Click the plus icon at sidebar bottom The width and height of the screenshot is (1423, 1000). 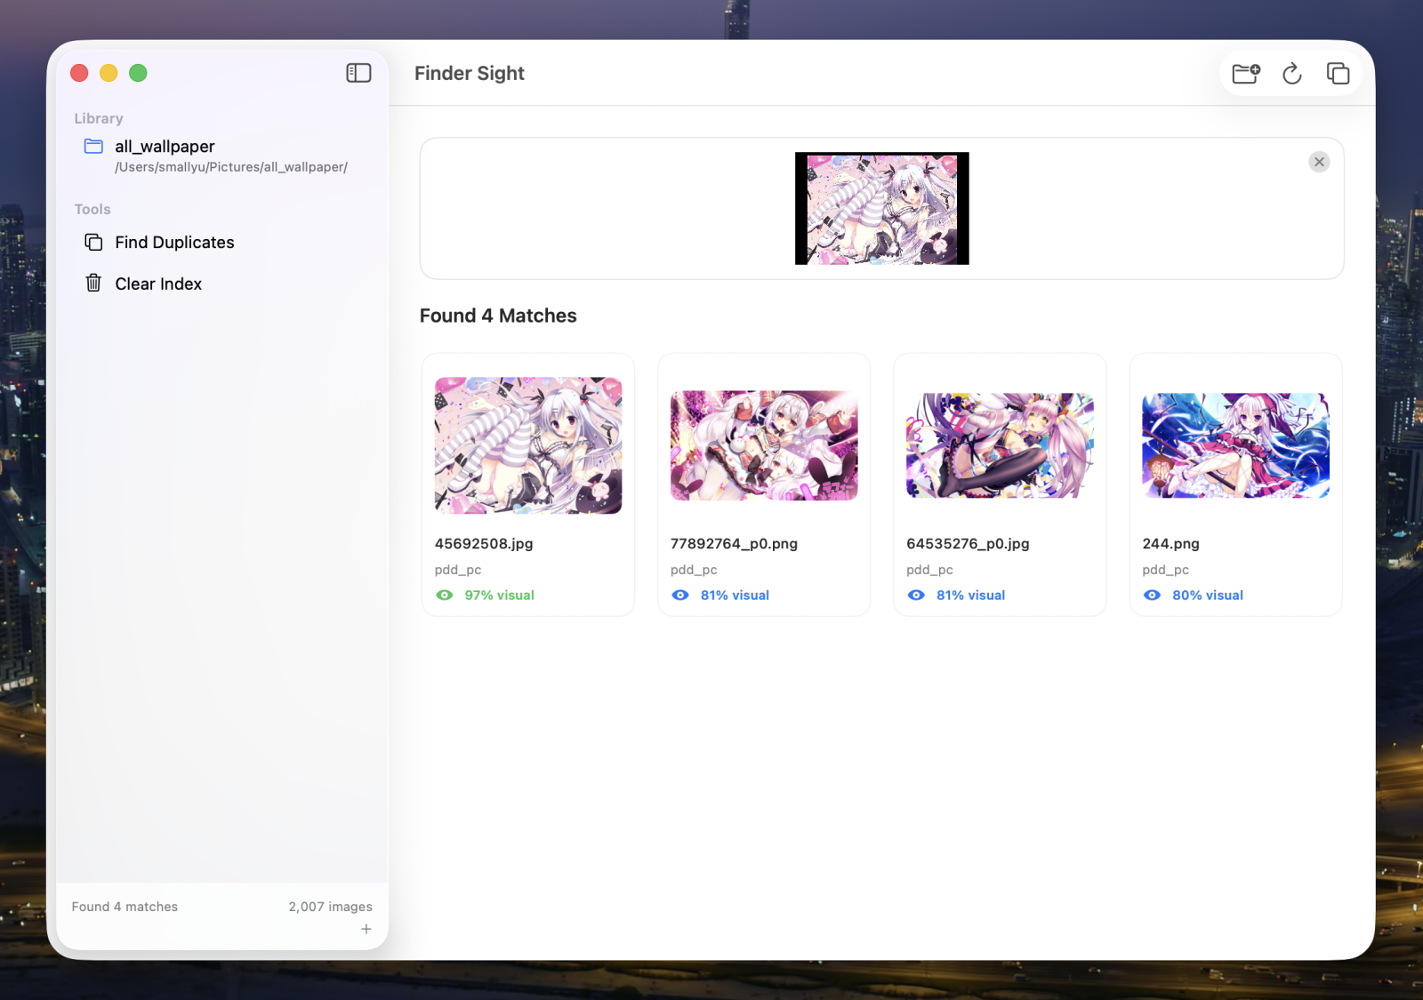point(366,929)
